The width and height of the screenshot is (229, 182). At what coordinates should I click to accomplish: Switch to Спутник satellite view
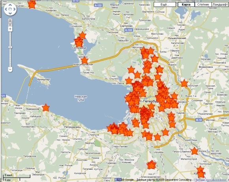pos(203,4)
